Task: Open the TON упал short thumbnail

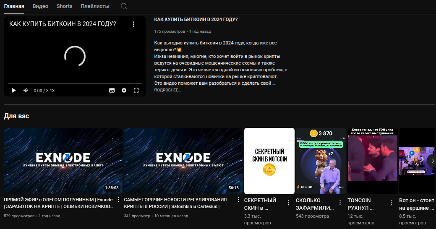Action: point(373,161)
